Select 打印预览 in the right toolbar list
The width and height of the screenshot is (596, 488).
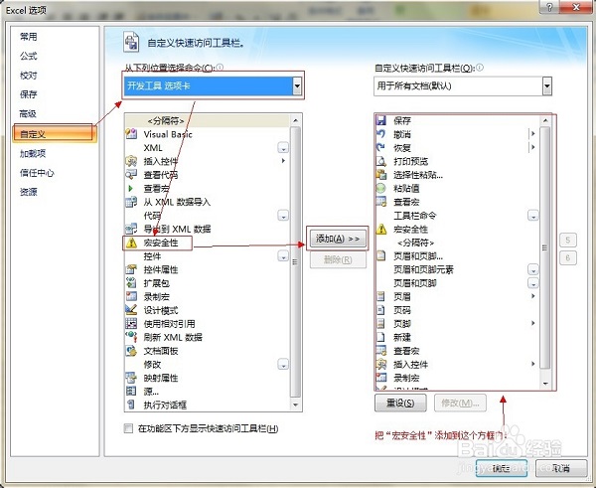pos(410,161)
